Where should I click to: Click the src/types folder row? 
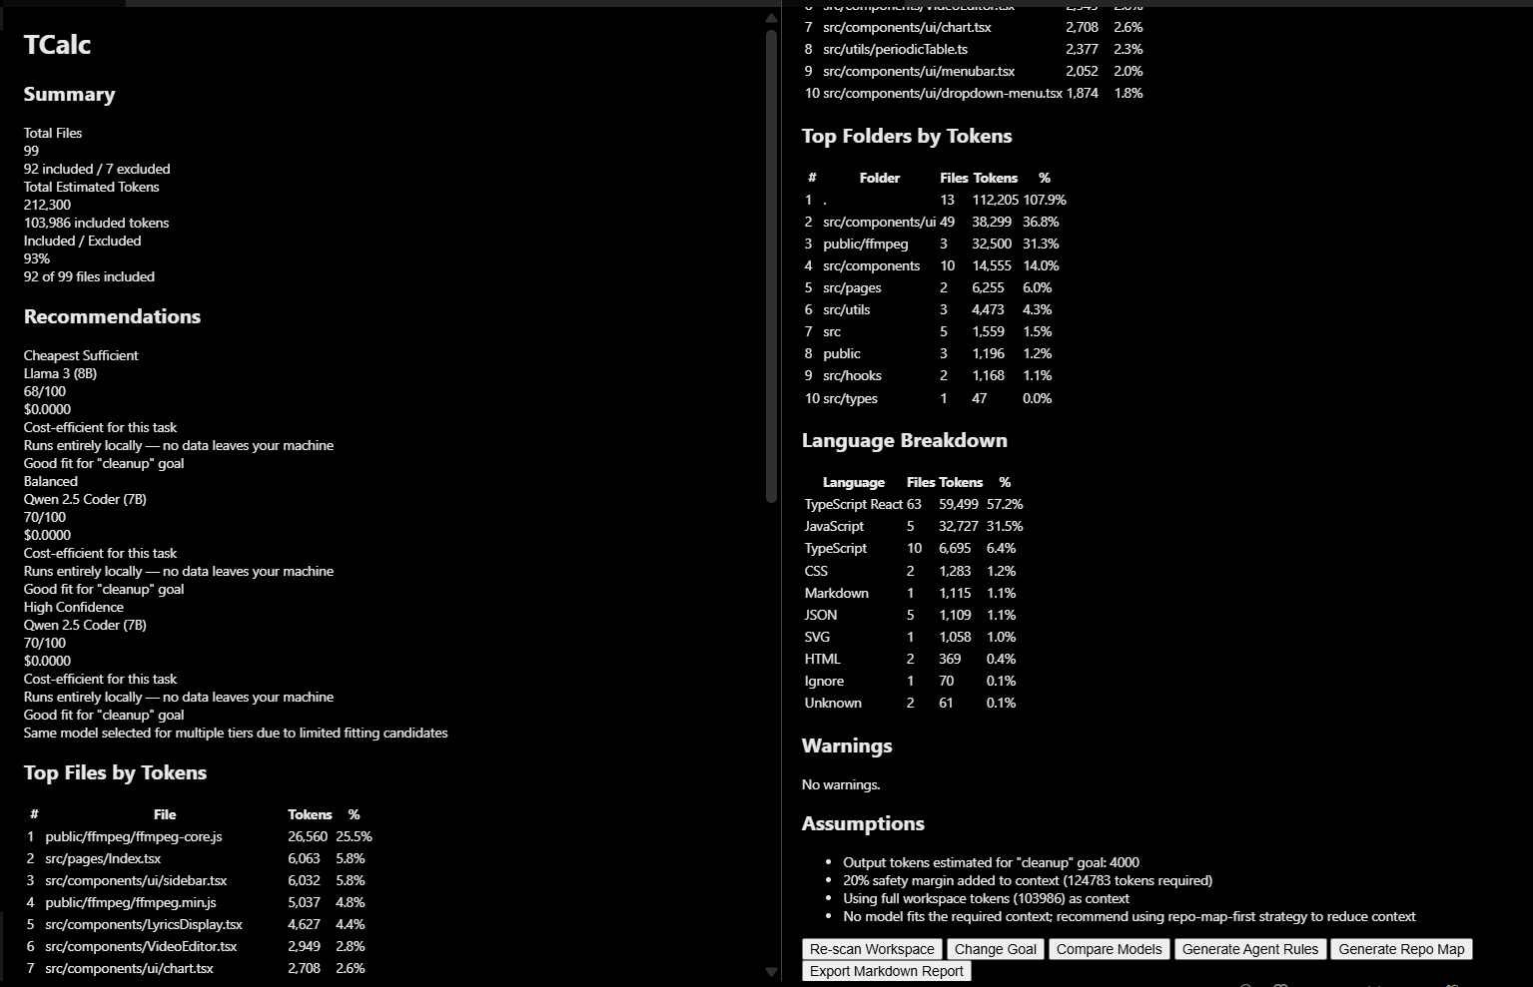[x=936, y=398]
